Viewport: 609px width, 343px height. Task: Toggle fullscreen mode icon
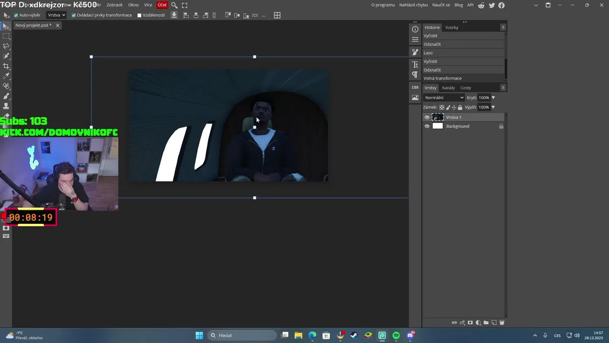[x=185, y=5]
